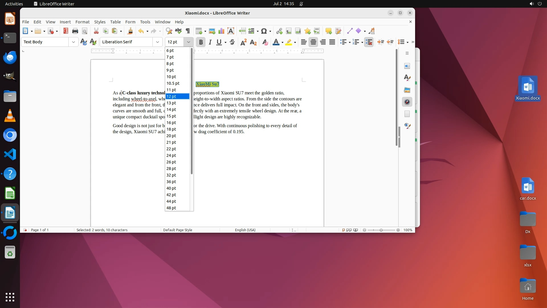The width and height of the screenshot is (547, 308).
Task: Toggle Bold formatting button
Action: point(201,42)
